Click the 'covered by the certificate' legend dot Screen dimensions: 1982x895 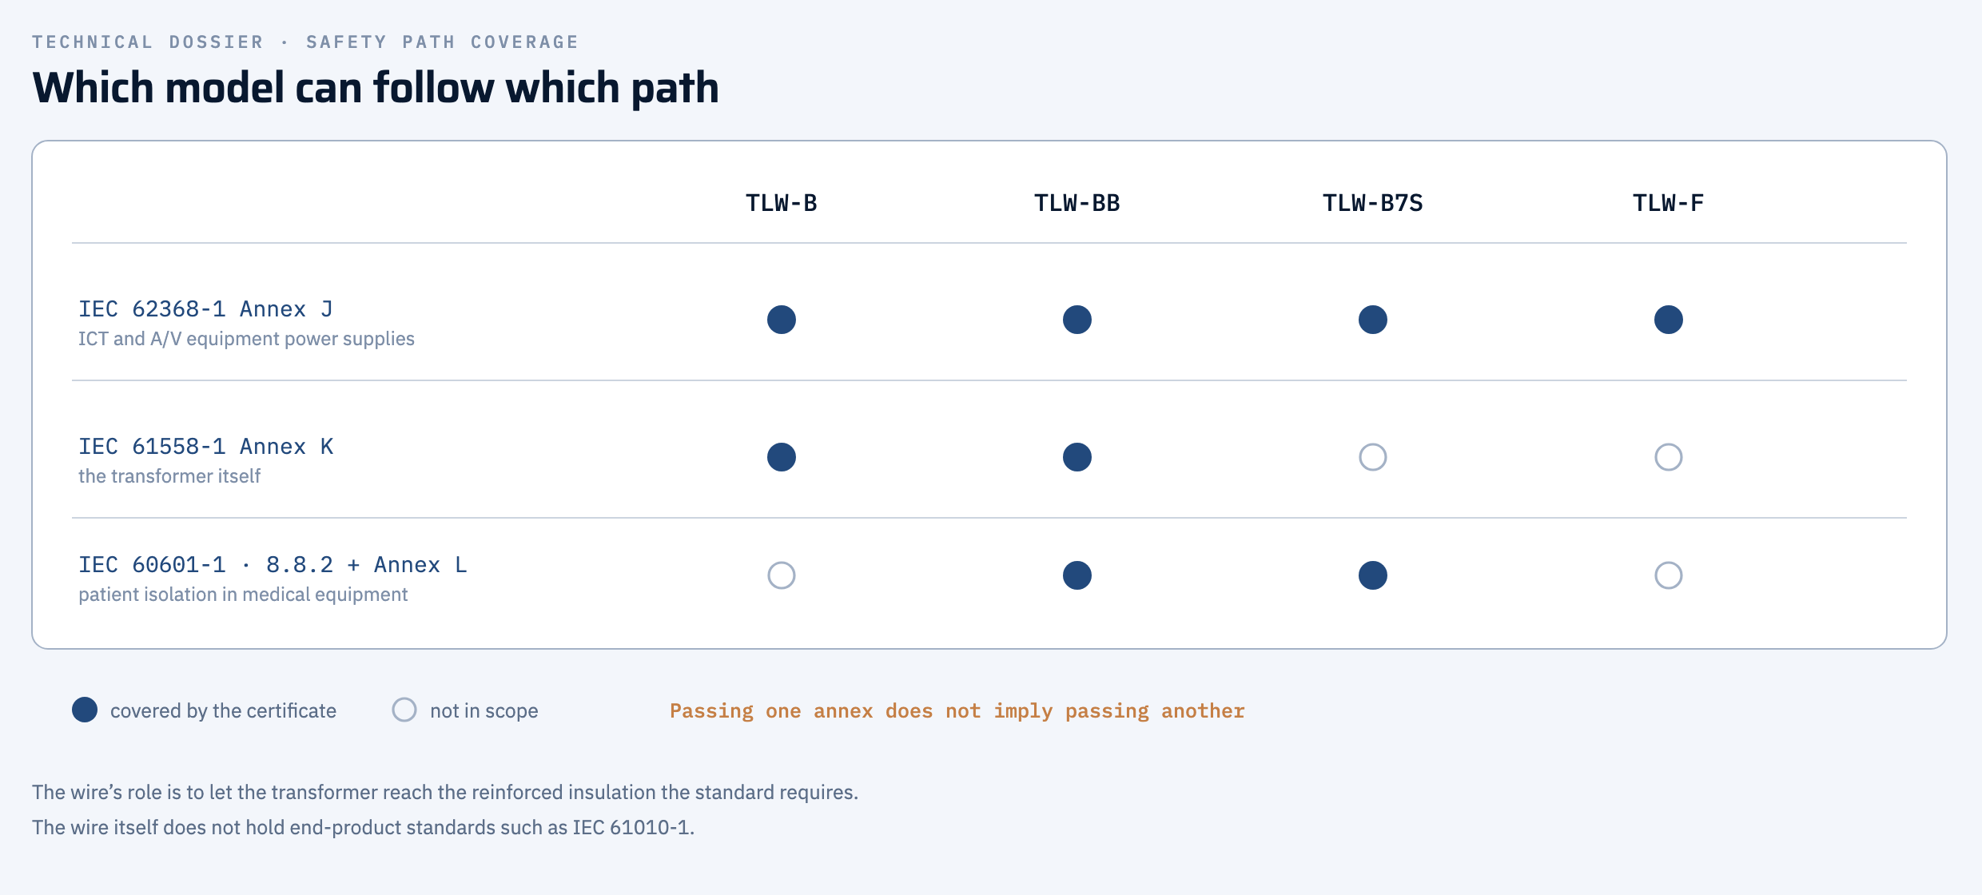click(x=85, y=710)
